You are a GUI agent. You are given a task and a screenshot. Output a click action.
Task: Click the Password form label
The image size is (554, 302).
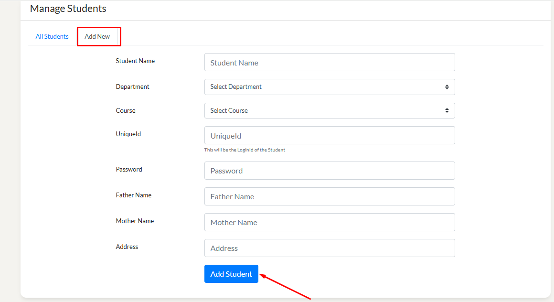point(129,170)
